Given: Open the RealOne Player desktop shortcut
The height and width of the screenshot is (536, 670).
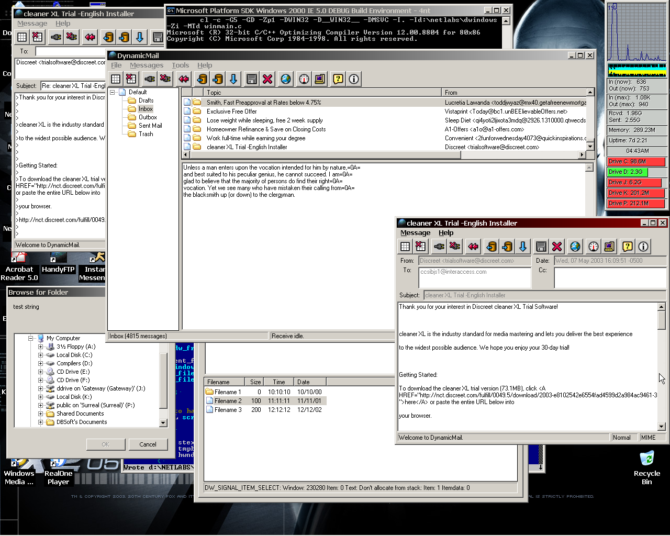Looking at the screenshot, I should click(58, 472).
